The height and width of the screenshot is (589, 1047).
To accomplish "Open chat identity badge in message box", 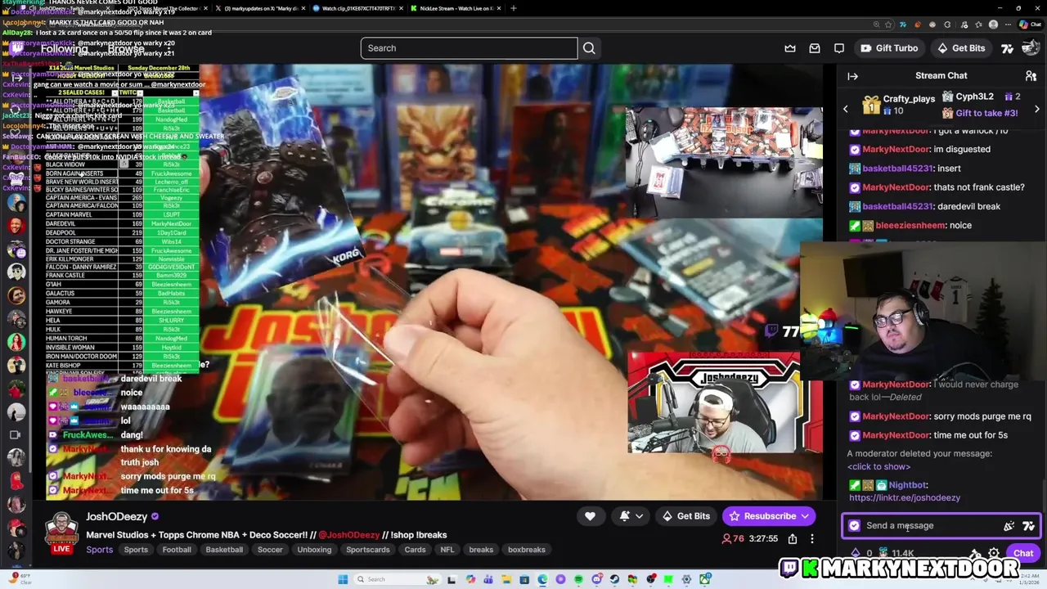I will click(855, 526).
